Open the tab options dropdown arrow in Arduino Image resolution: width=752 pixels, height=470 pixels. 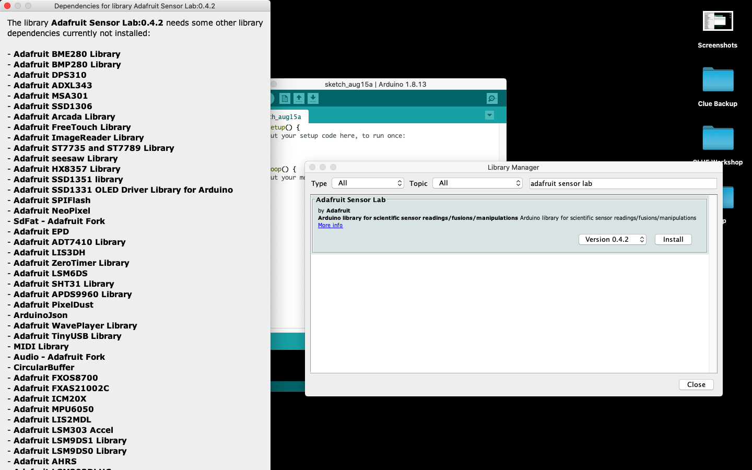click(489, 115)
